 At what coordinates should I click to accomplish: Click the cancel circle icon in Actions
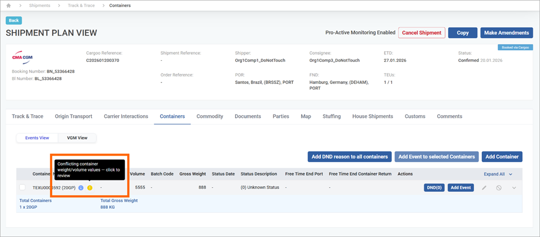[499, 188]
